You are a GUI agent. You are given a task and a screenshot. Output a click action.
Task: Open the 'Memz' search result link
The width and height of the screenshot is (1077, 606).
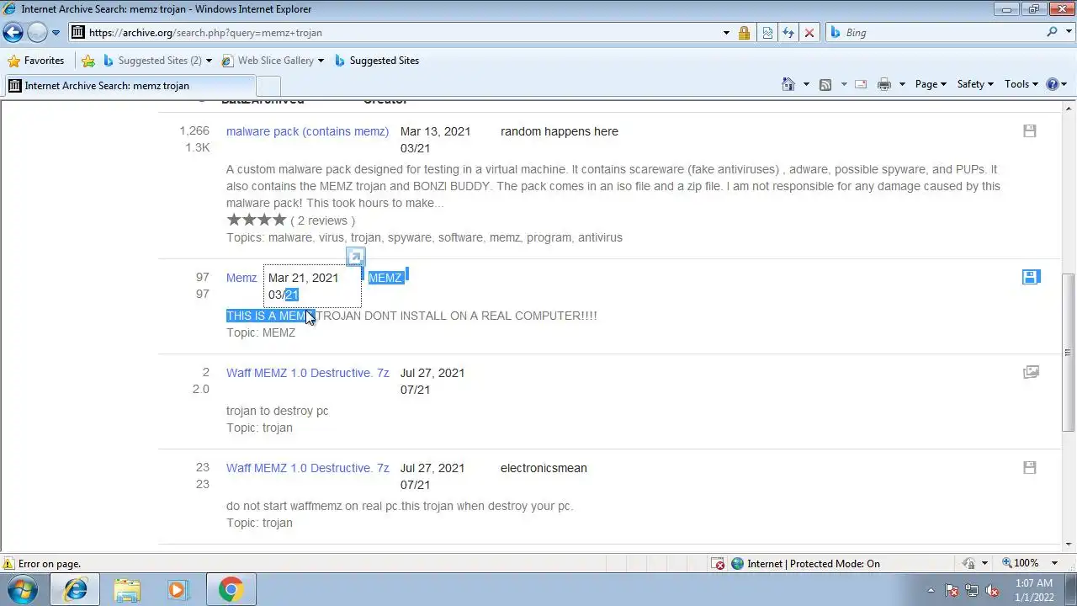pos(241,278)
